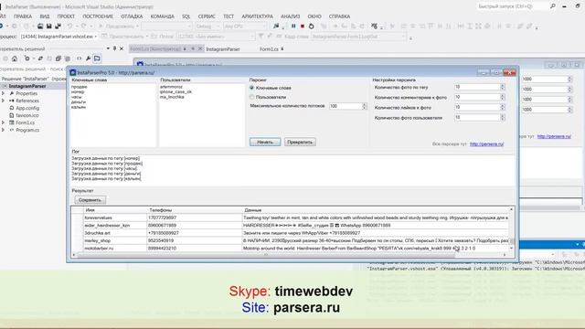Click the Save All toolbar icon
585x329 pixels.
click(x=58, y=27)
